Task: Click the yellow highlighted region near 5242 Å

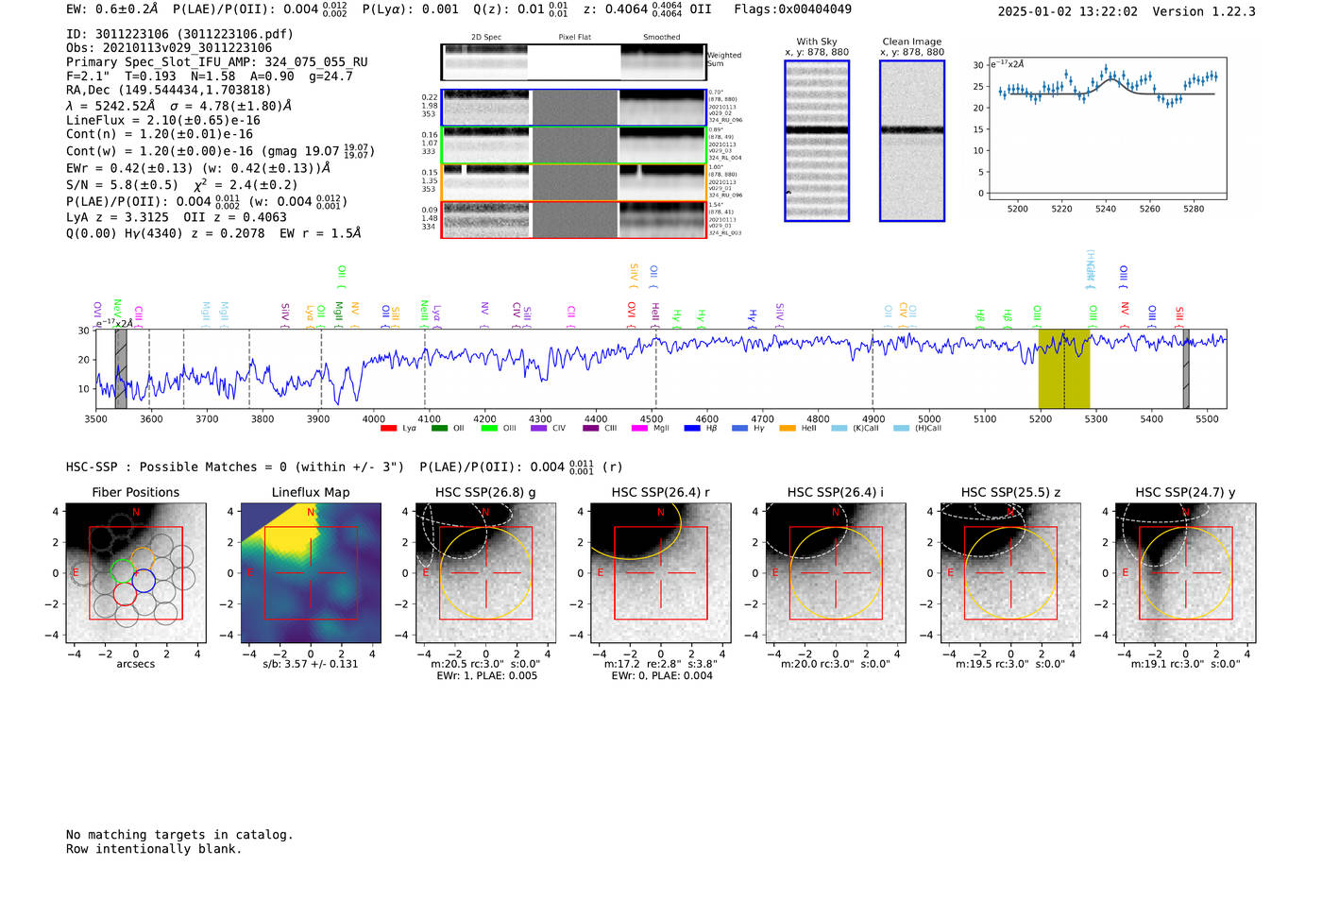Action: (x=1064, y=368)
